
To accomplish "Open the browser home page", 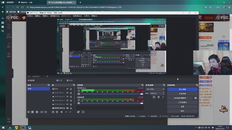I will (x=22, y=7).
